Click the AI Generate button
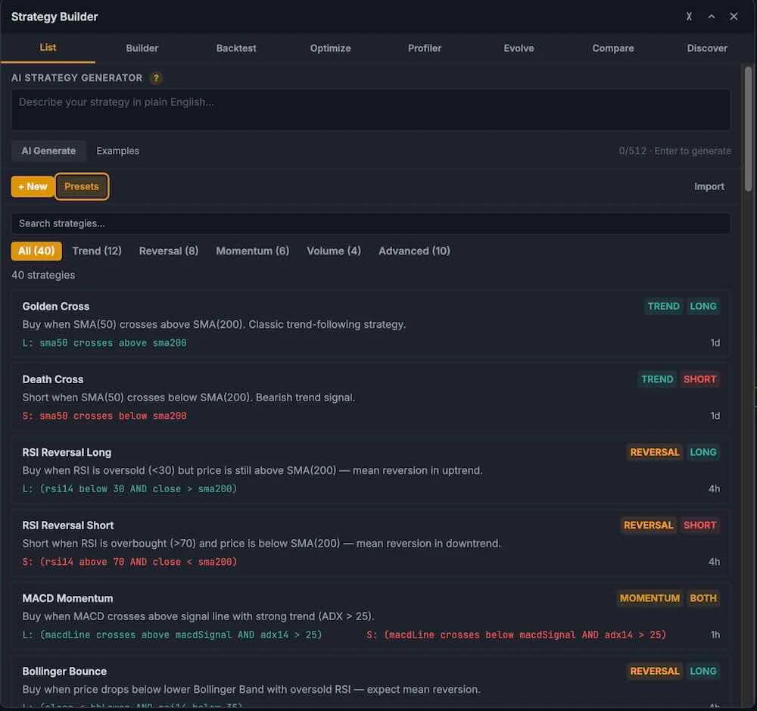The image size is (757, 711). [48, 151]
